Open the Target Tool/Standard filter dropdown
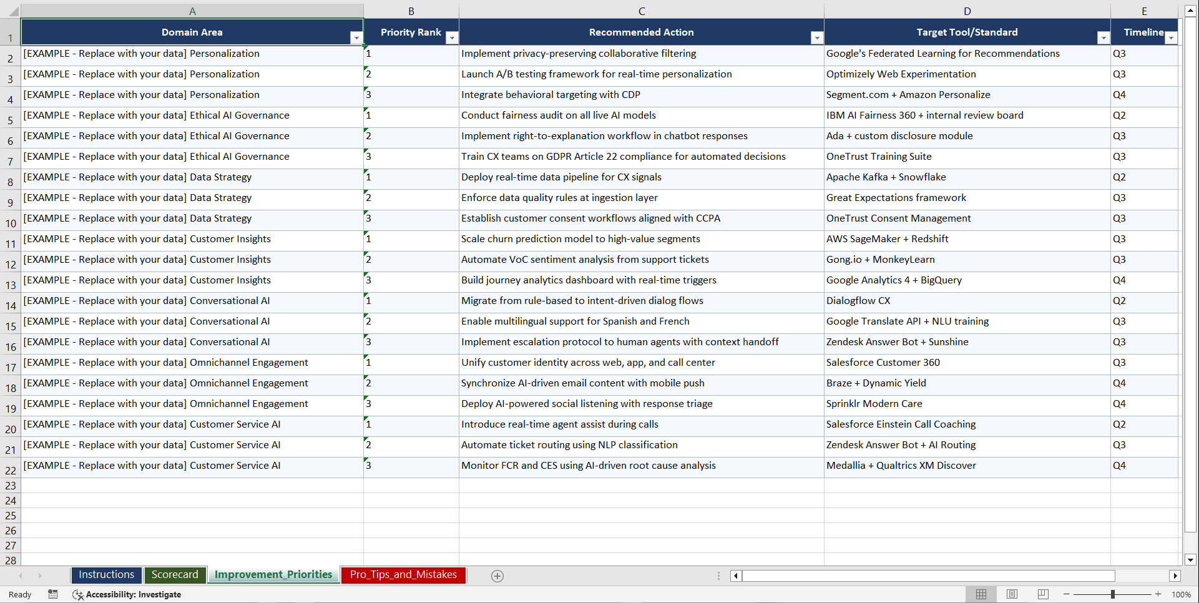Image resolution: width=1199 pixels, height=603 pixels. [1104, 38]
